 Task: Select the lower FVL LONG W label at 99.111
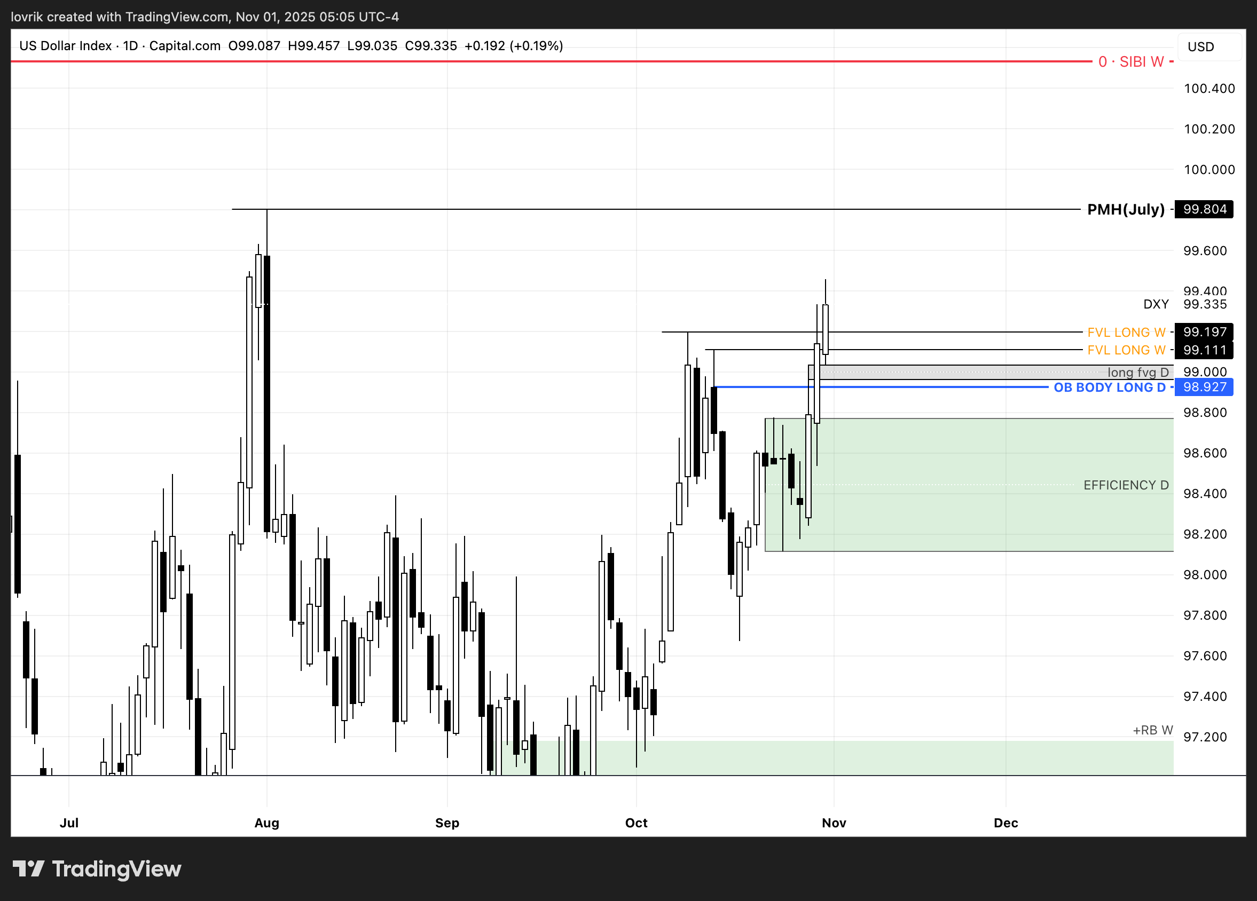coord(1126,350)
